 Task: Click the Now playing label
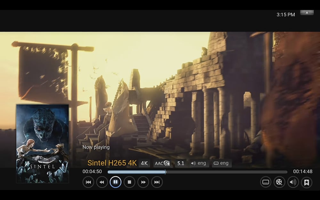[96, 147]
